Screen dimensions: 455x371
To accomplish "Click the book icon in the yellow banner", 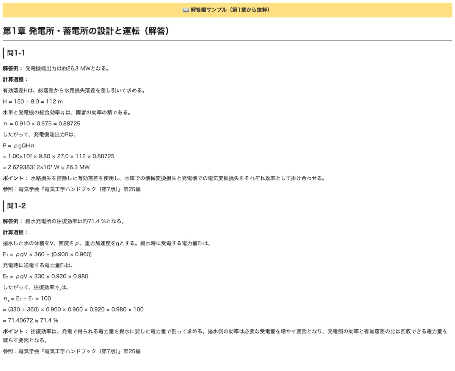I will (186, 10).
